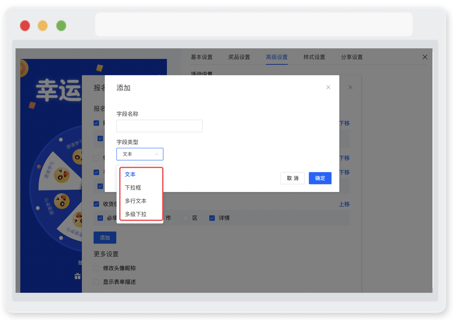Click the blue 添加 button below the fields
The image size is (453, 320).
tap(105, 237)
